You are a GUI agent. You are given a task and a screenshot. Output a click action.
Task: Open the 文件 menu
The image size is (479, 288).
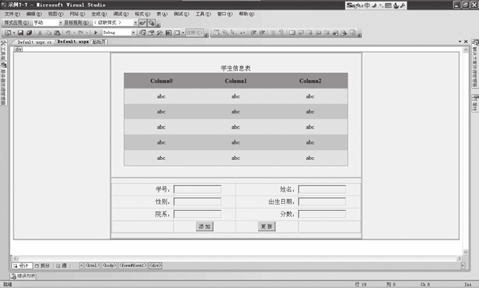(x=12, y=13)
